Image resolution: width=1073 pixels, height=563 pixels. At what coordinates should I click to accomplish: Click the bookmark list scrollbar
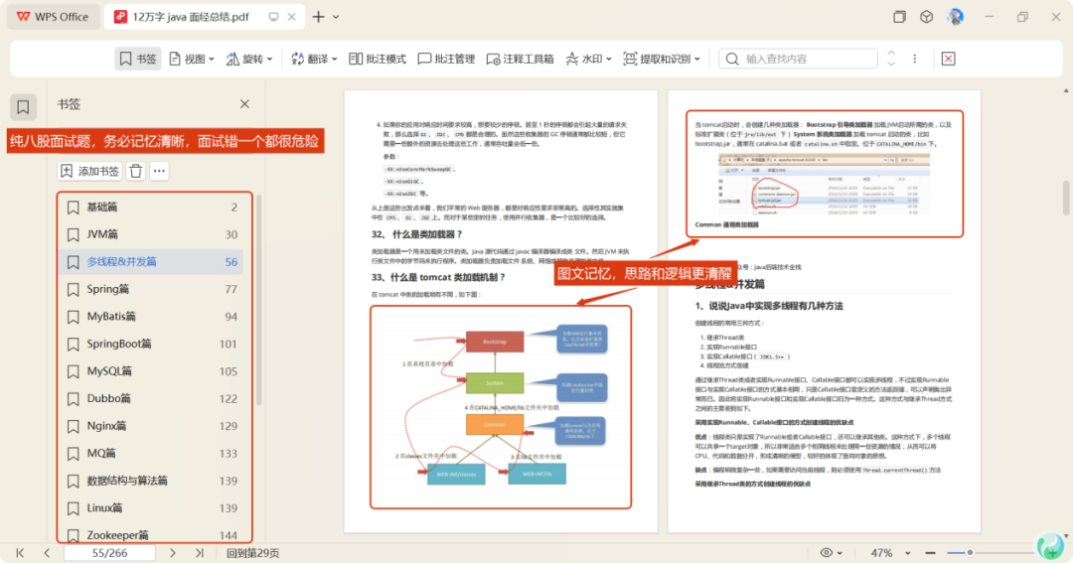pos(259,300)
